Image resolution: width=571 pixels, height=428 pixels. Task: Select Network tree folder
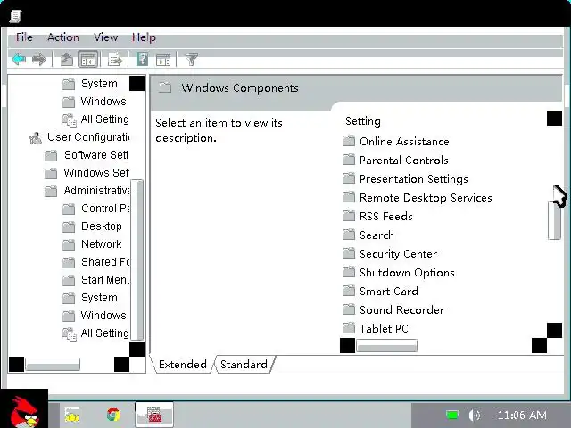pos(102,244)
